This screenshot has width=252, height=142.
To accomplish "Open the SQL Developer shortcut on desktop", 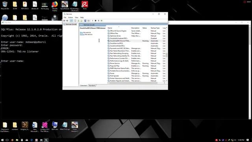I will point(75,6).
